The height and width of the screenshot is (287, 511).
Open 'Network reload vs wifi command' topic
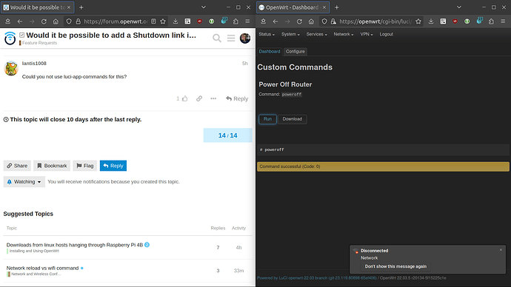click(42, 268)
